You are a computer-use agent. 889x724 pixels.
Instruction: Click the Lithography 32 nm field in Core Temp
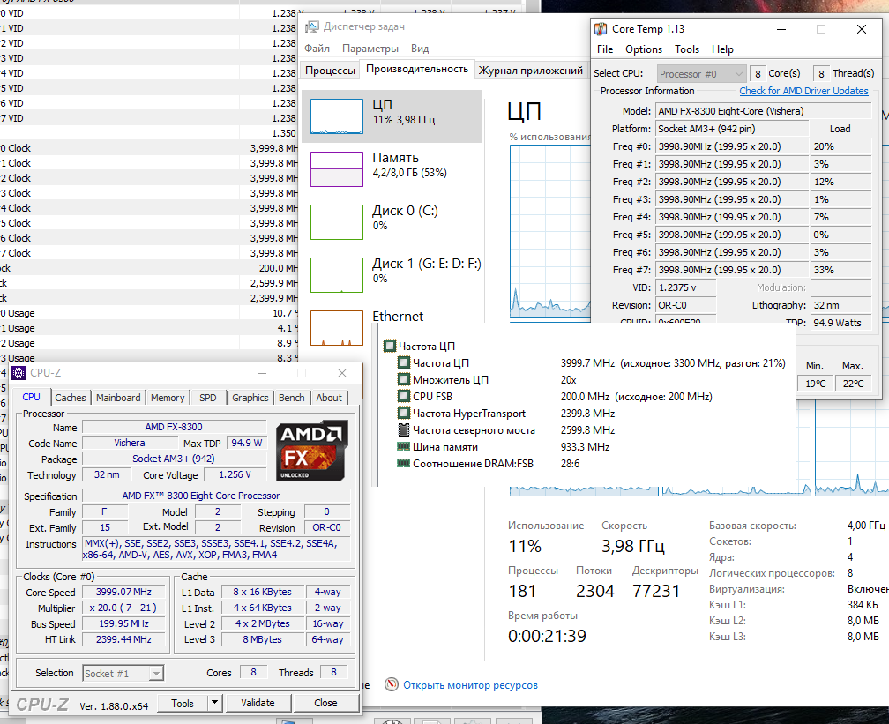tap(840, 305)
